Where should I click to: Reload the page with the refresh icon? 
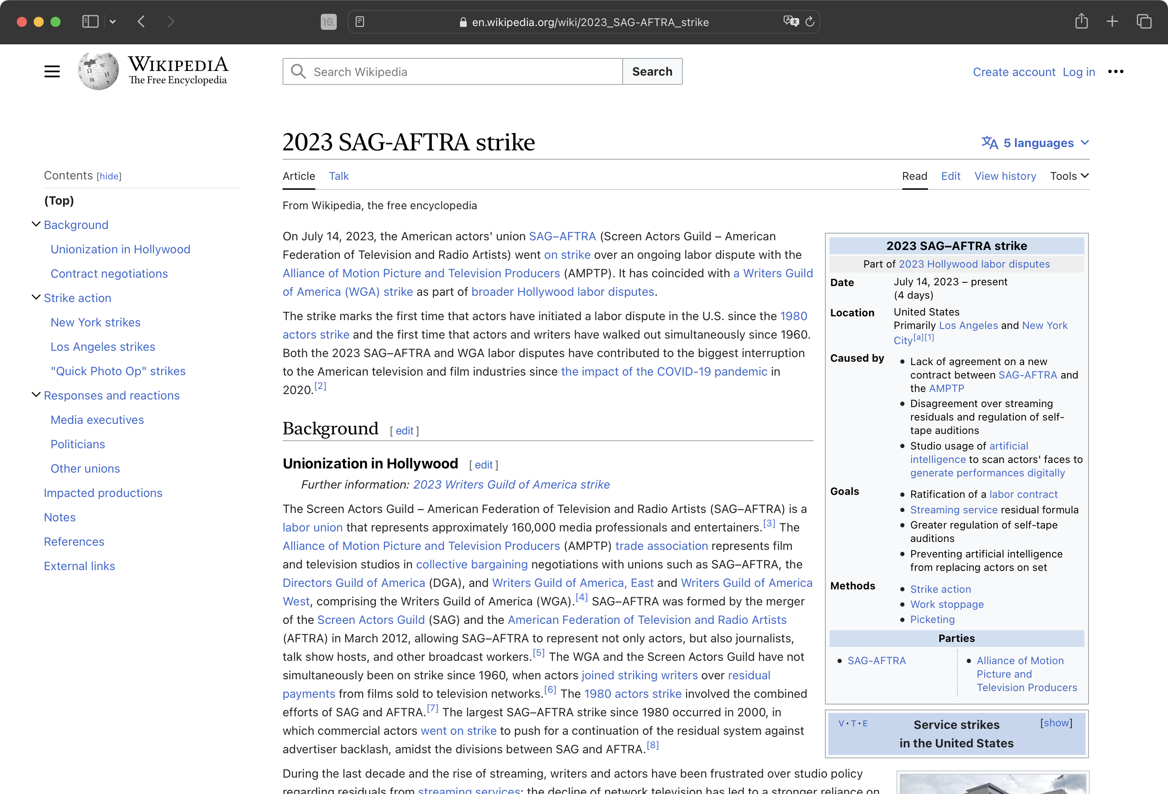810,21
